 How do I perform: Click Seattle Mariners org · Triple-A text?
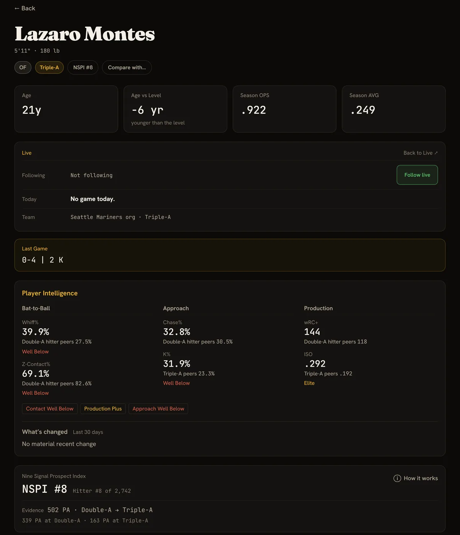pyautogui.click(x=121, y=217)
